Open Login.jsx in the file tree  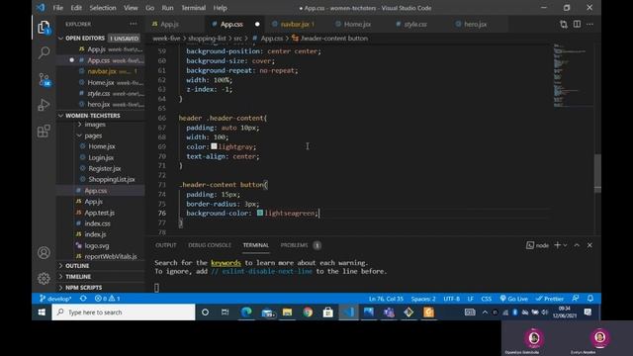coord(101,157)
